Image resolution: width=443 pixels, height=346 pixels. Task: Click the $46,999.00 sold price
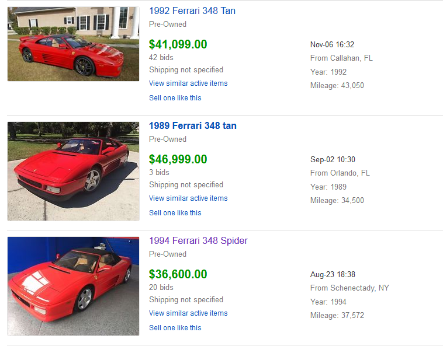coord(178,159)
